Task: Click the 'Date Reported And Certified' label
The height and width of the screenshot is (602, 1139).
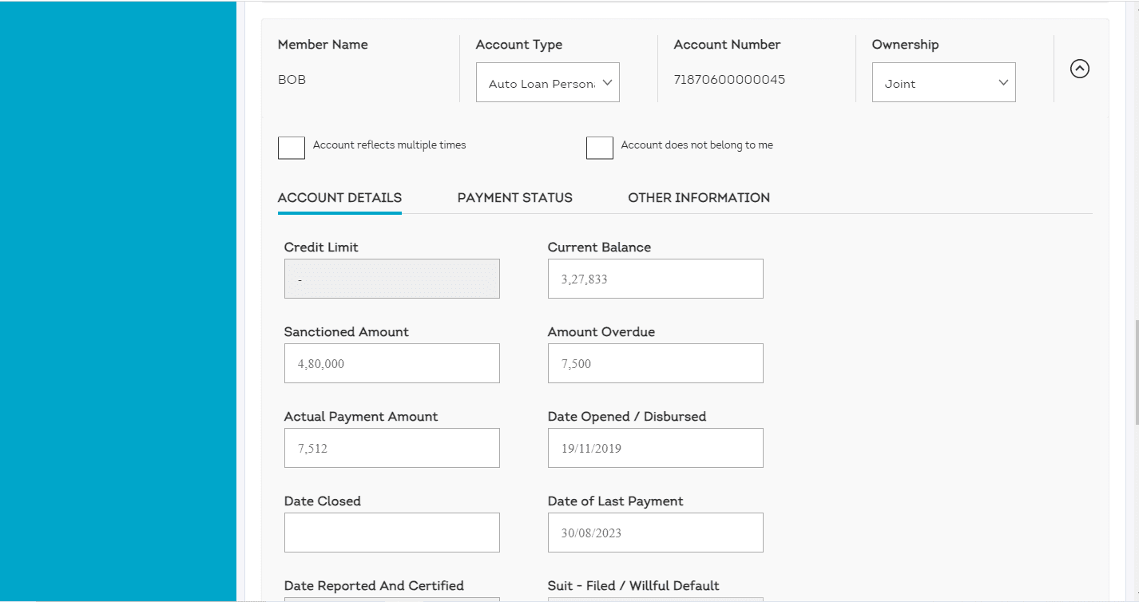Action: [374, 586]
